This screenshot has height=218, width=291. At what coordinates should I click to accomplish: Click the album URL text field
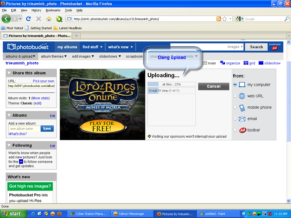31,86
